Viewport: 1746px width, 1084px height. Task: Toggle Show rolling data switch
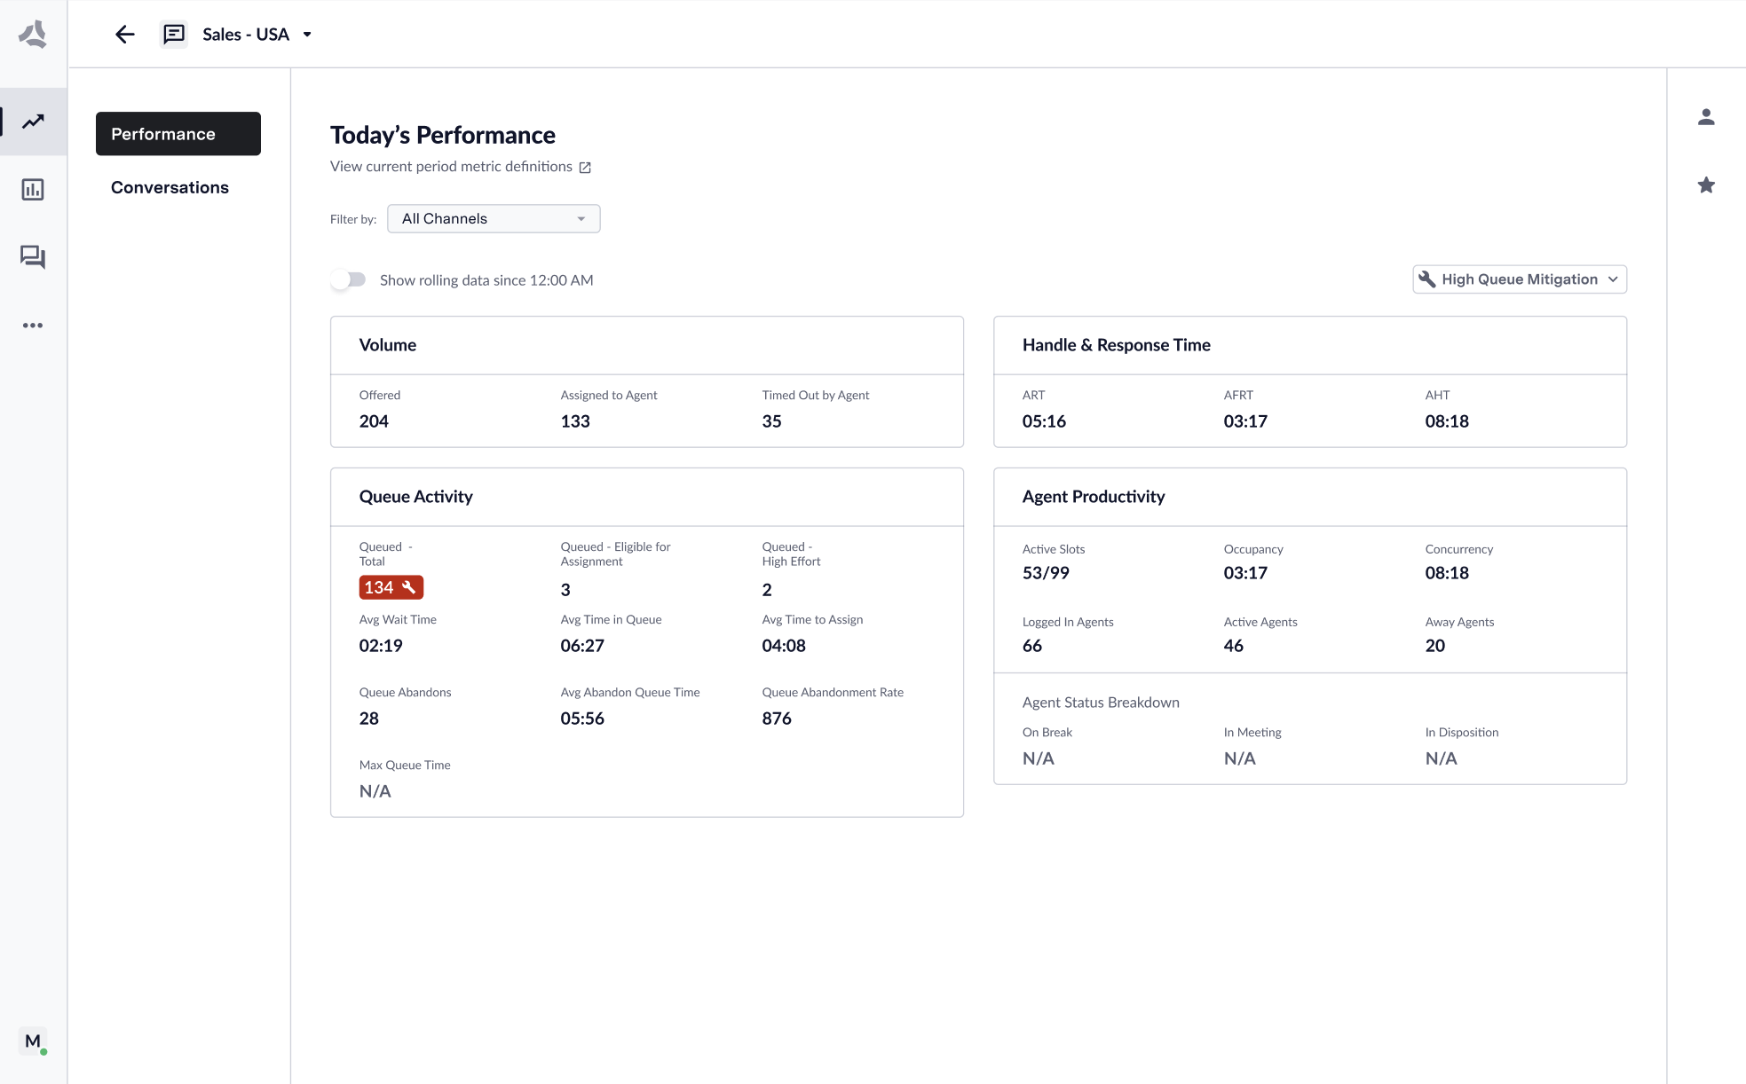click(x=349, y=280)
